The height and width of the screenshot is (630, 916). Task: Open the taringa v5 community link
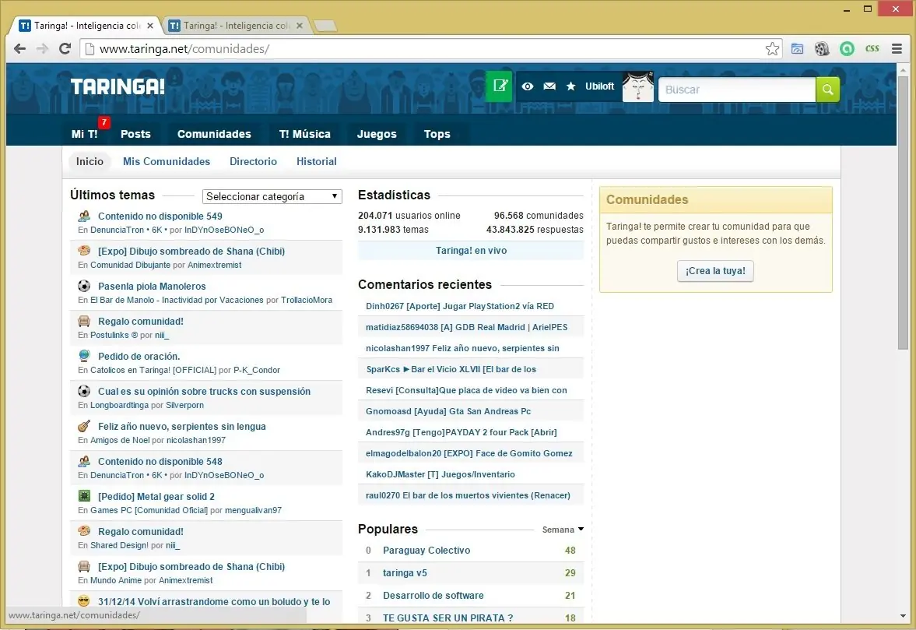[405, 572]
